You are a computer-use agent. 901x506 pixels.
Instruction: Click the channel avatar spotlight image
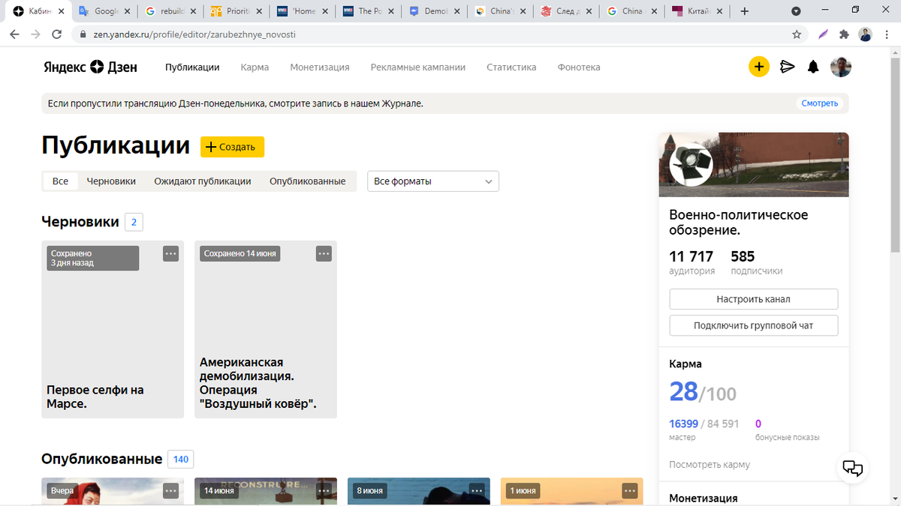[691, 163]
